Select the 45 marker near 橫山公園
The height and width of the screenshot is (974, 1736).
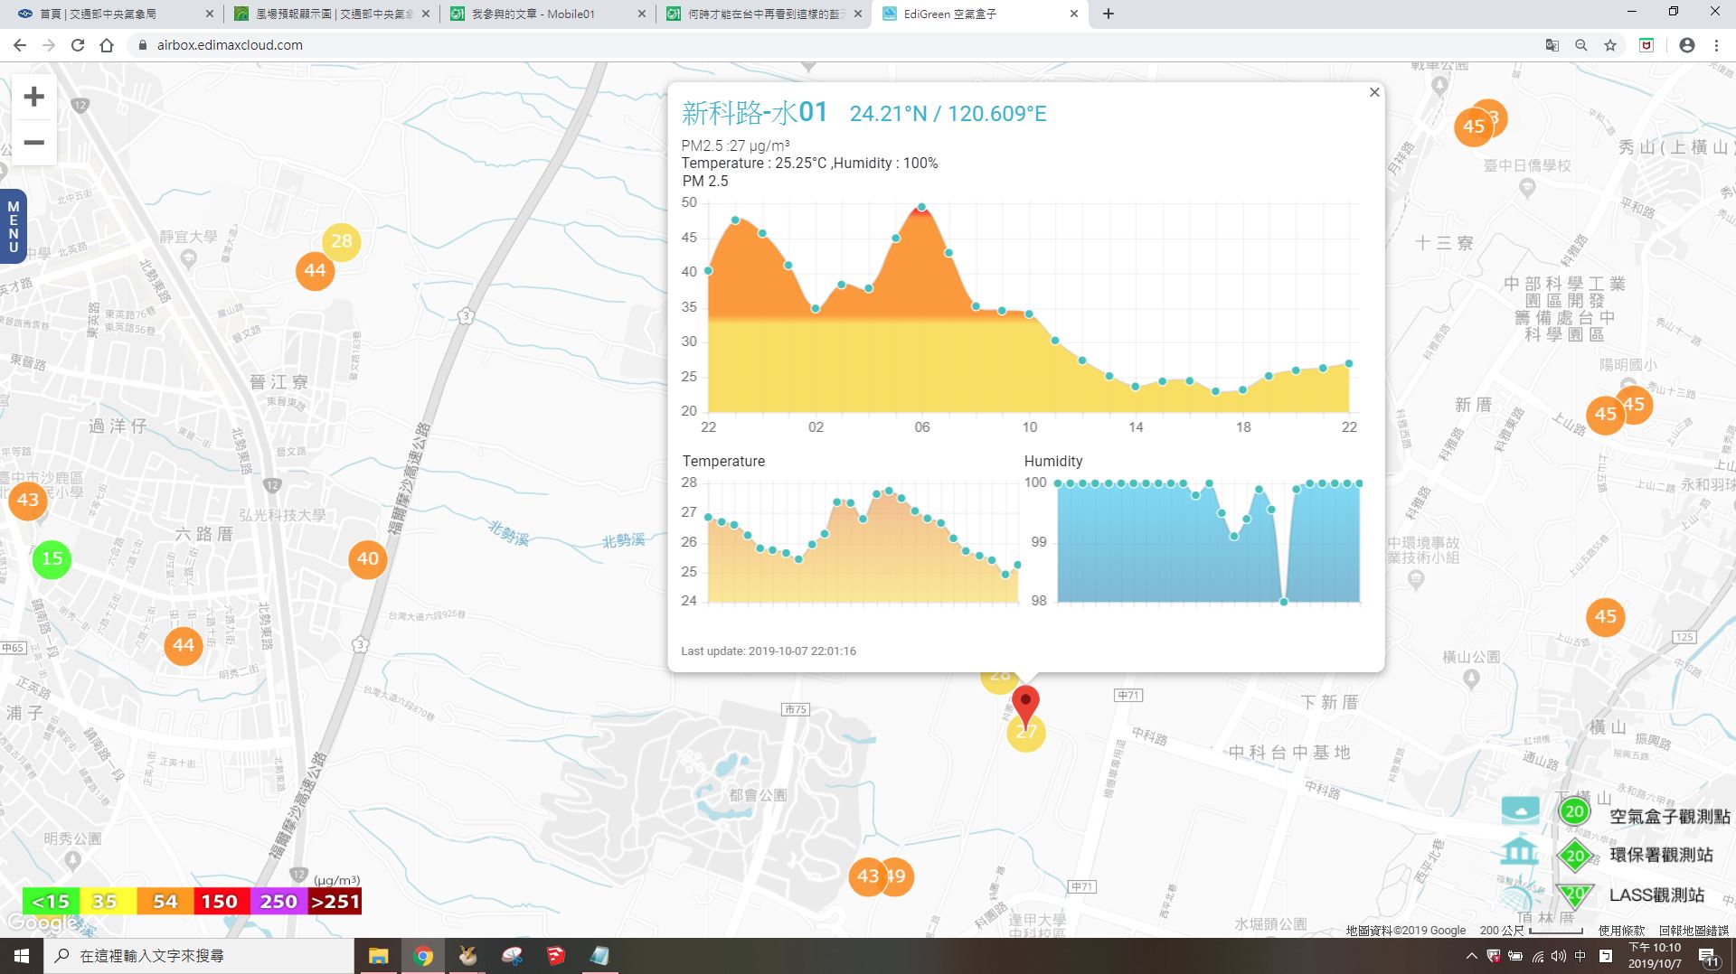(x=1606, y=617)
